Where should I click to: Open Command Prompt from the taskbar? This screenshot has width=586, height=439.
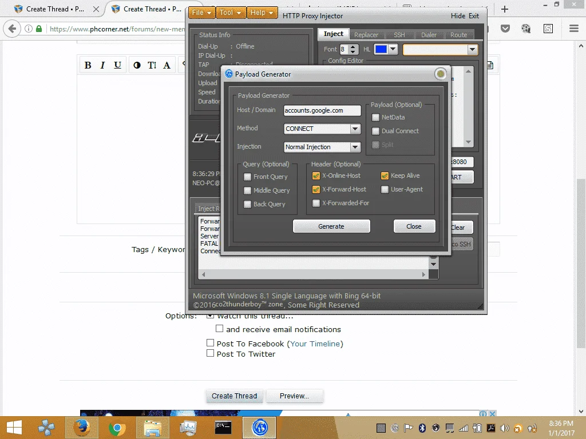pyautogui.click(x=223, y=428)
